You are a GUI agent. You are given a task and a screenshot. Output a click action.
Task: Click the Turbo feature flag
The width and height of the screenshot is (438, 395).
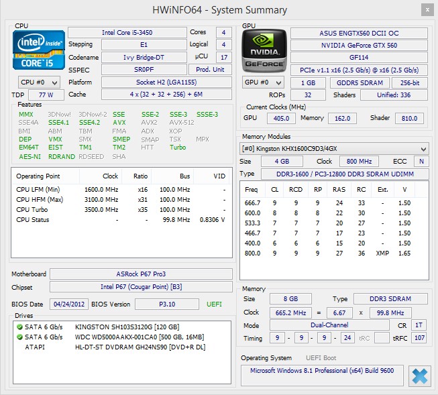tap(178, 148)
